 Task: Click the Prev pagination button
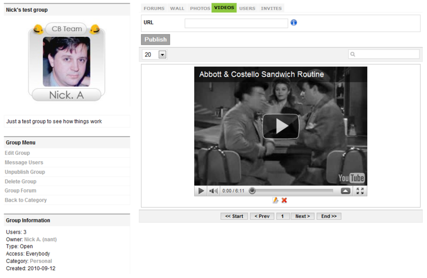pyautogui.click(x=262, y=216)
